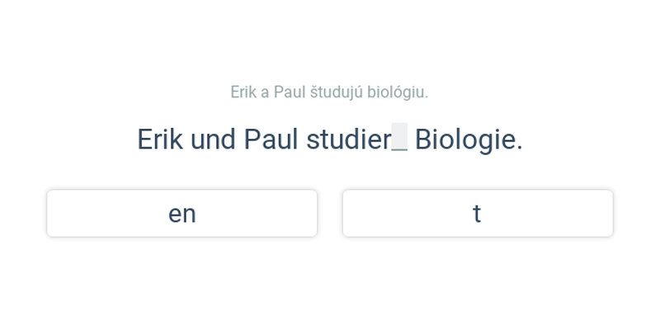Click the conjunction "a" in Slovak hint
Image resolution: width=660 pixels, height=330 pixels.
pyautogui.click(x=265, y=92)
